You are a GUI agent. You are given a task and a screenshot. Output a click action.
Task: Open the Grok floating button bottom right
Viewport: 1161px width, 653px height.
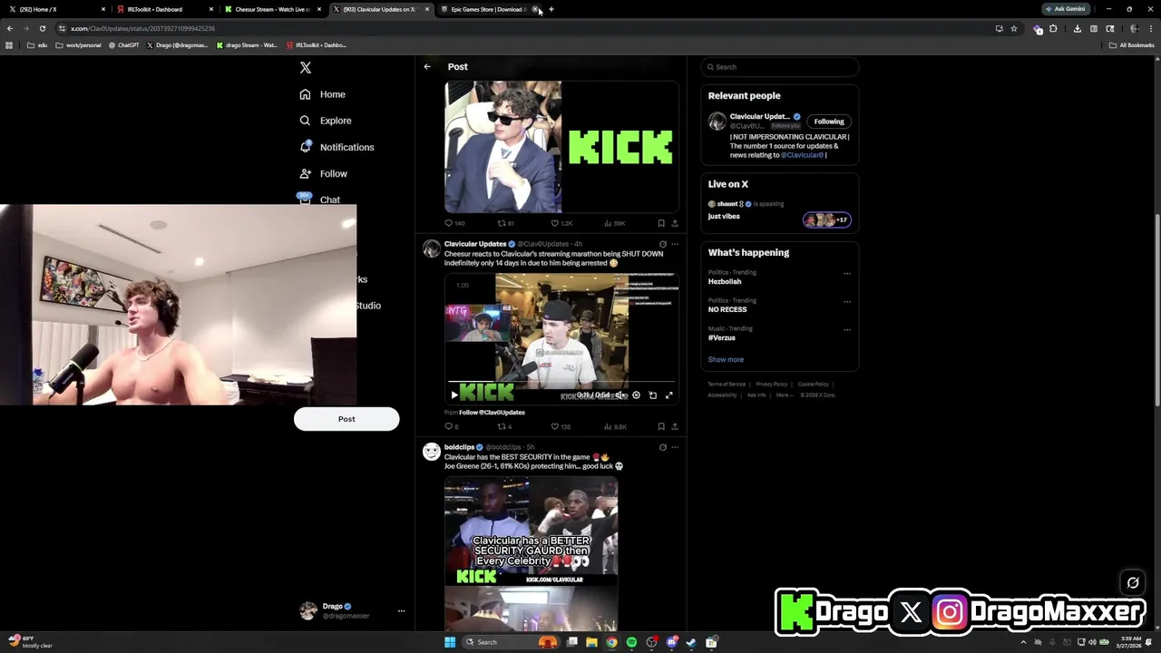pos(1133,583)
